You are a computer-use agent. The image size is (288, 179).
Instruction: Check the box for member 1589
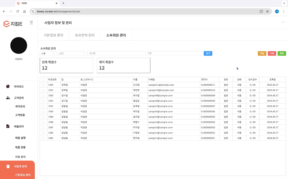coord(43,116)
